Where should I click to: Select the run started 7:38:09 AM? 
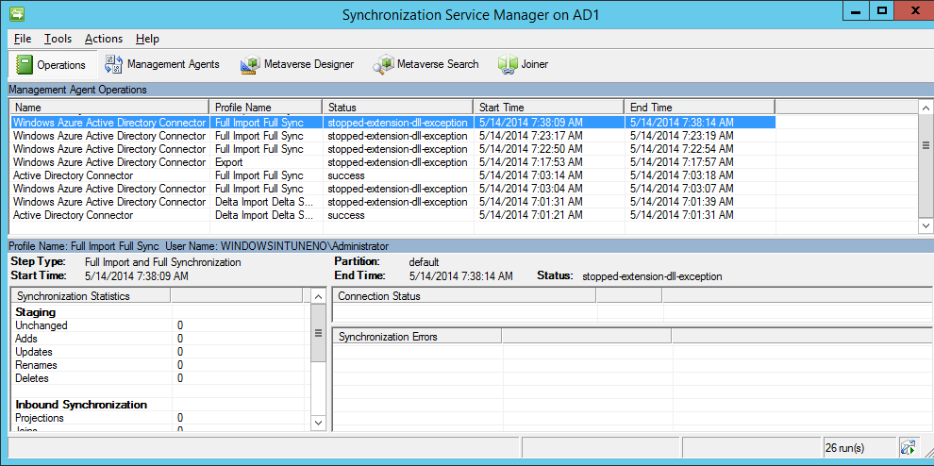point(393,123)
